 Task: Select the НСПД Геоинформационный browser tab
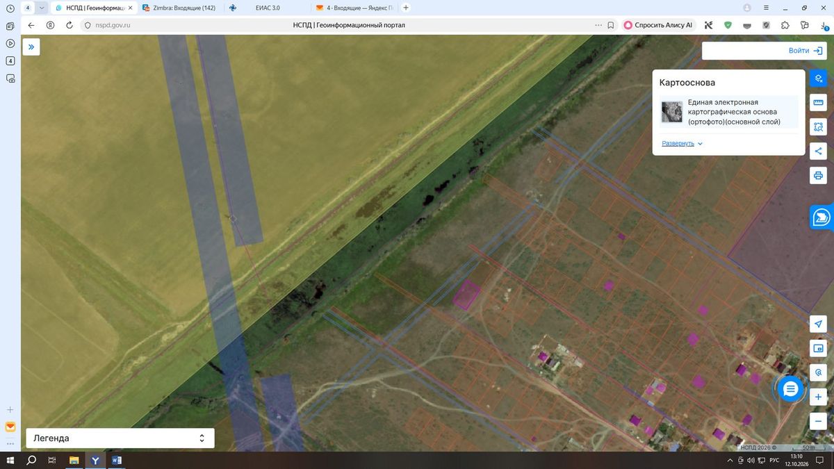point(93,8)
